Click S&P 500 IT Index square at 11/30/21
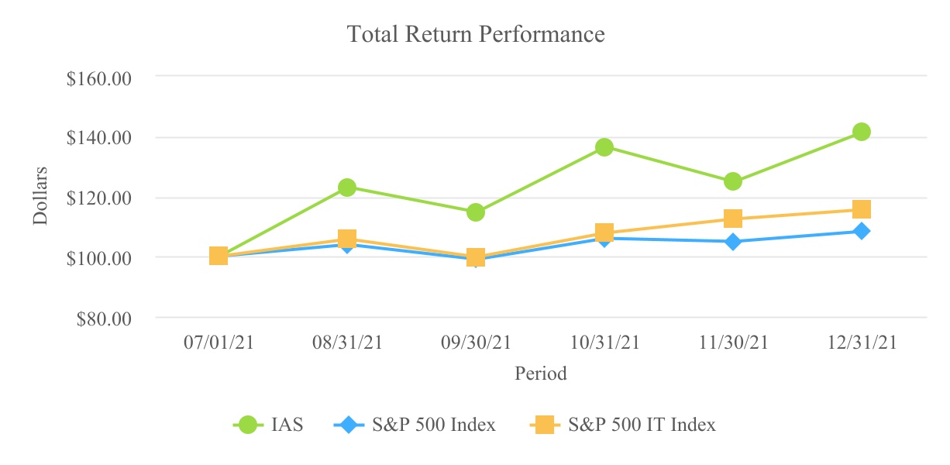This screenshot has height=465, width=950. pos(733,219)
